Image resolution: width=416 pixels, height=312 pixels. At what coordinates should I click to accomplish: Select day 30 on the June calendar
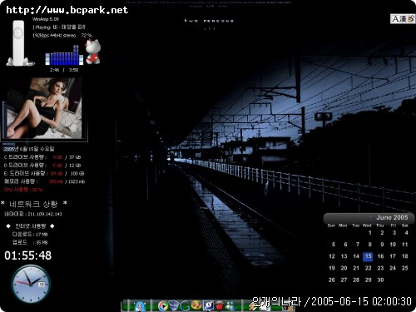[x=380, y=280]
